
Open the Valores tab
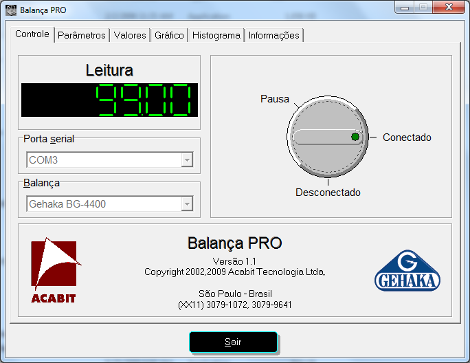click(x=130, y=35)
